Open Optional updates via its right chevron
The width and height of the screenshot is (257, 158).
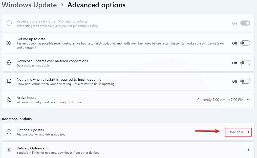point(248,132)
